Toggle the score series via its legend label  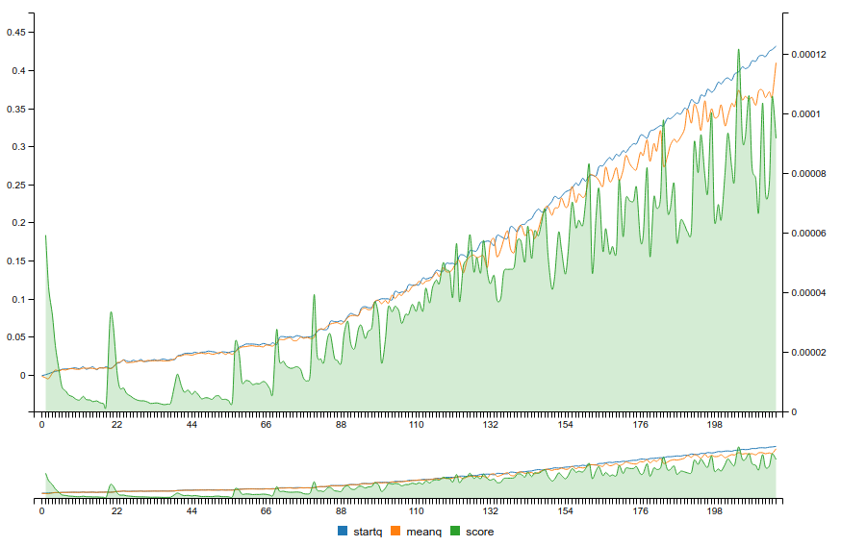tap(479, 532)
